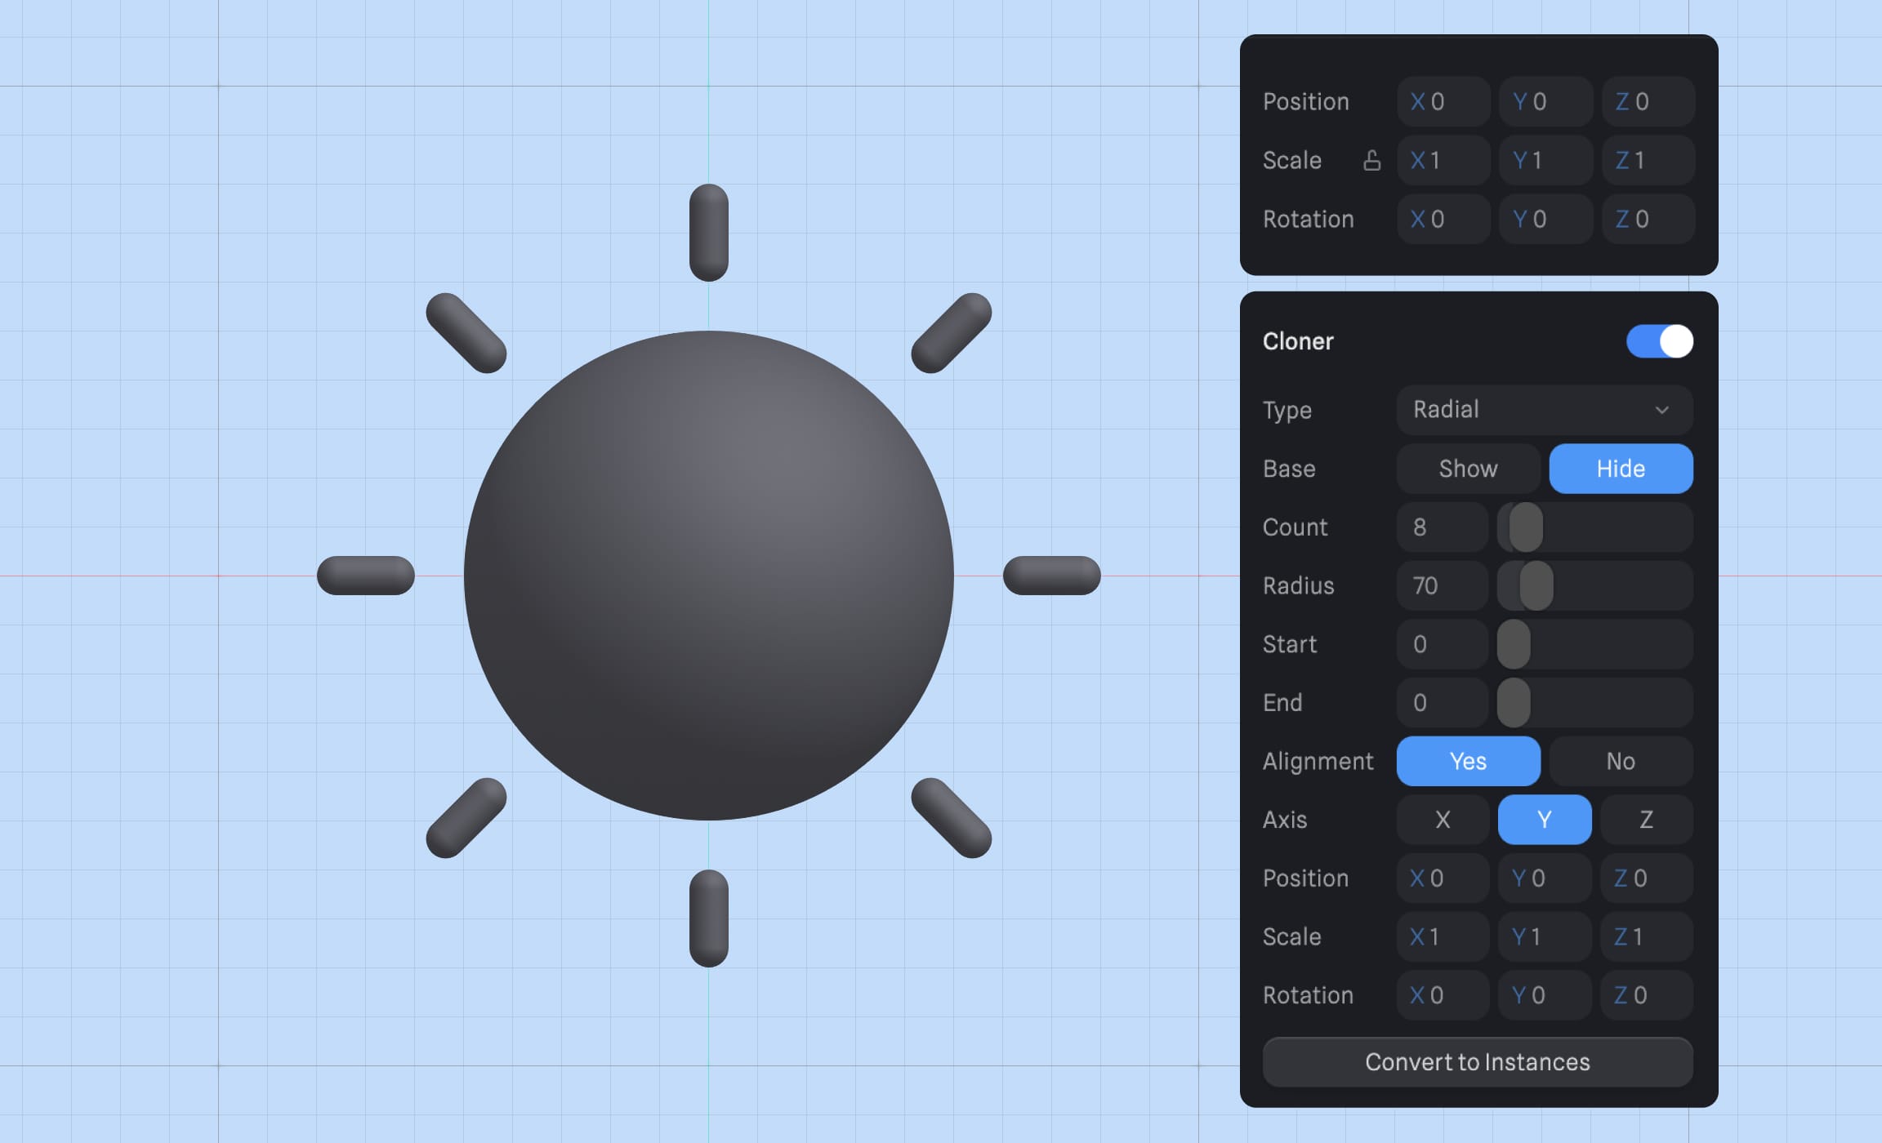Image resolution: width=1882 pixels, height=1143 pixels.
Task: Select the Z axis option
Action: tap(1646, 820)
